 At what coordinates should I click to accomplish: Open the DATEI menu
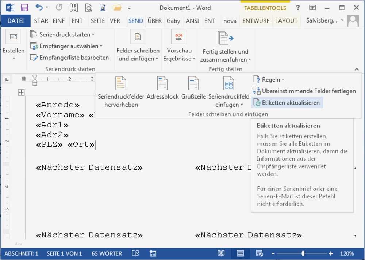(16, 21)
